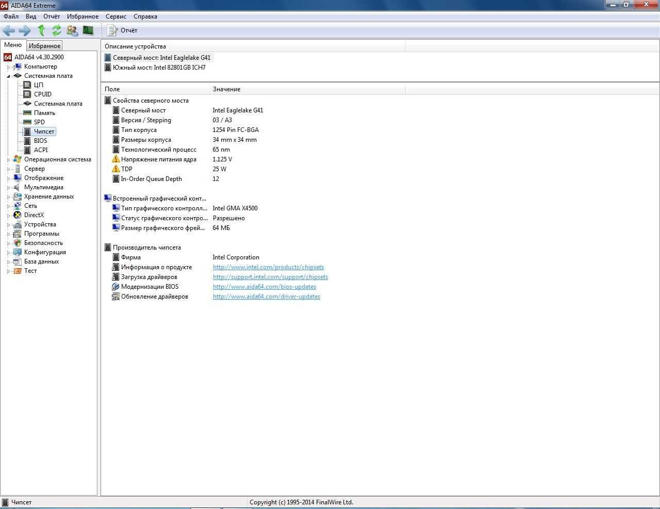This screenshot has width=660, height=509.
Task: Select the CPUID tree item icon
Action: [27, 94]
